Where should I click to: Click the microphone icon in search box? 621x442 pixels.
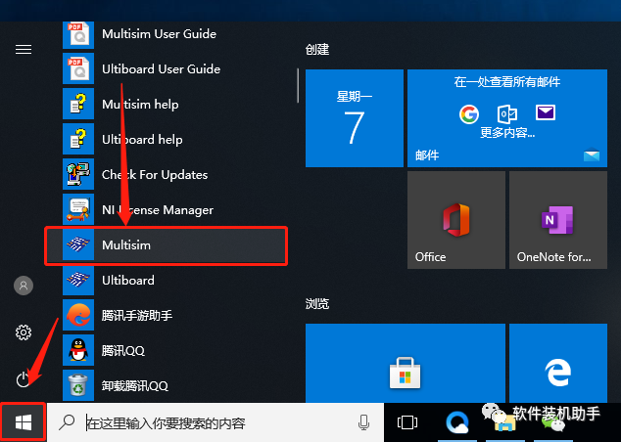(363, 422)
